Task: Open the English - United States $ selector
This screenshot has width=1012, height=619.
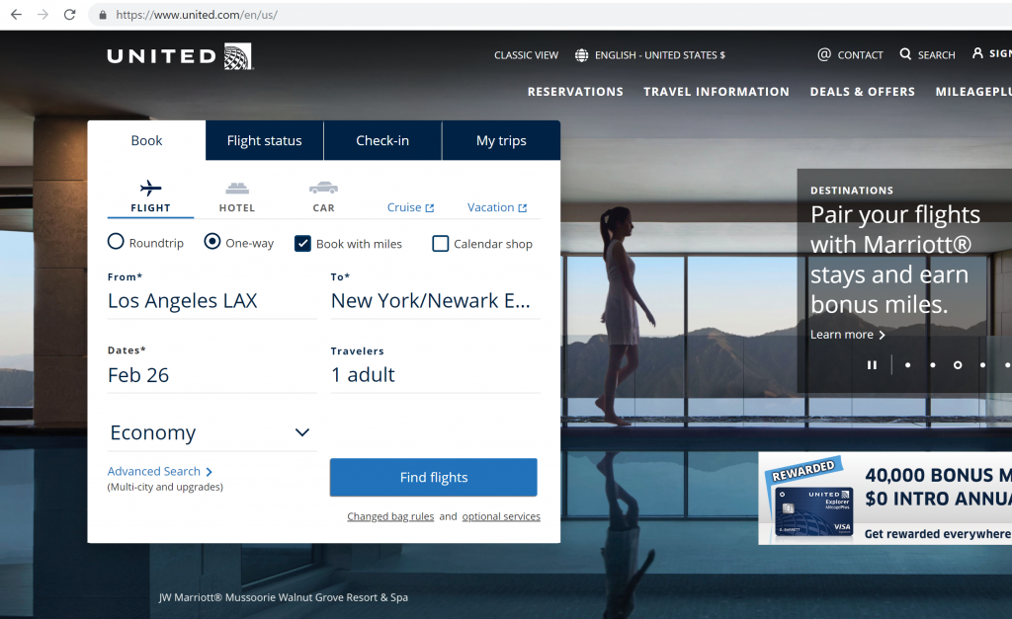Action: (x=650, y=55)
